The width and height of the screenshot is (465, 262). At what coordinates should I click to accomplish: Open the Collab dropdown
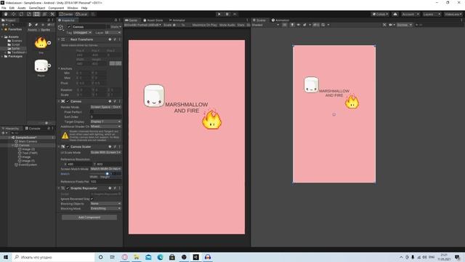(380, 15)
